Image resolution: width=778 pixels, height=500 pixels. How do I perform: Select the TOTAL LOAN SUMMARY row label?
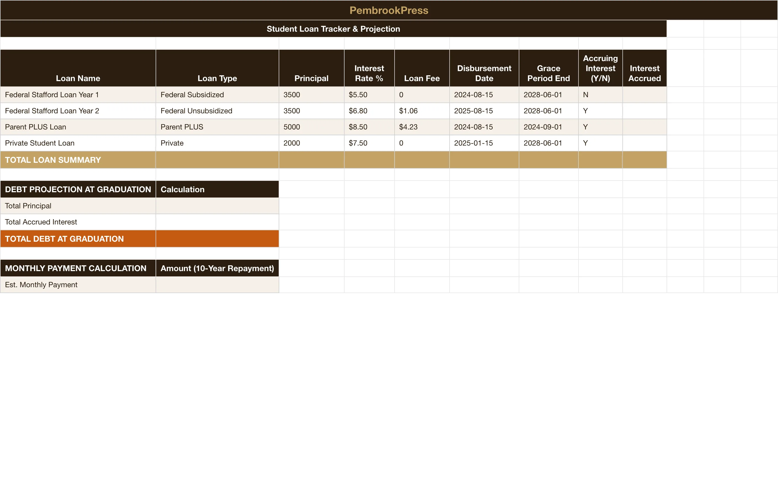[78, 160]
